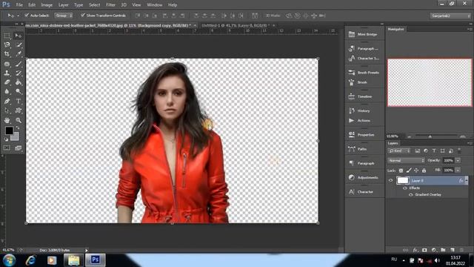Image resolution: width=474 pixels, height=267 pixels.
Task: Select the Dodge tool
Action: click(x=19, y=91)
